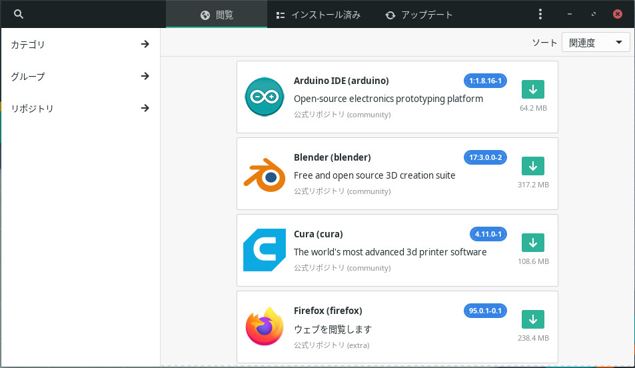Click the search magnifier icon
This screenshot has width=635, height=368.
[19, 14]
